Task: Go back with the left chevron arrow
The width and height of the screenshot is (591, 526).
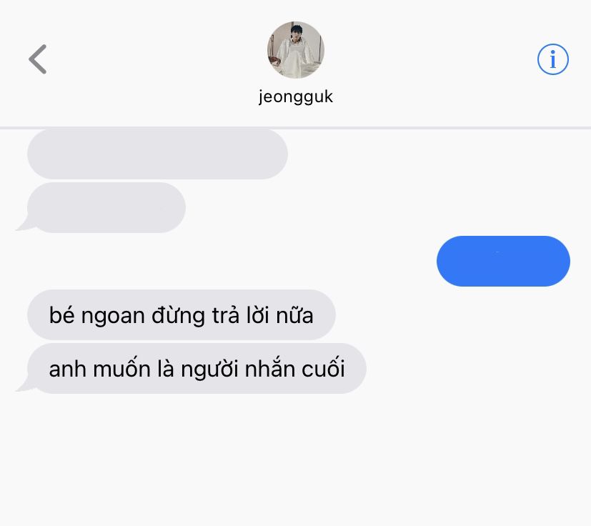Action: pos(37,59)
